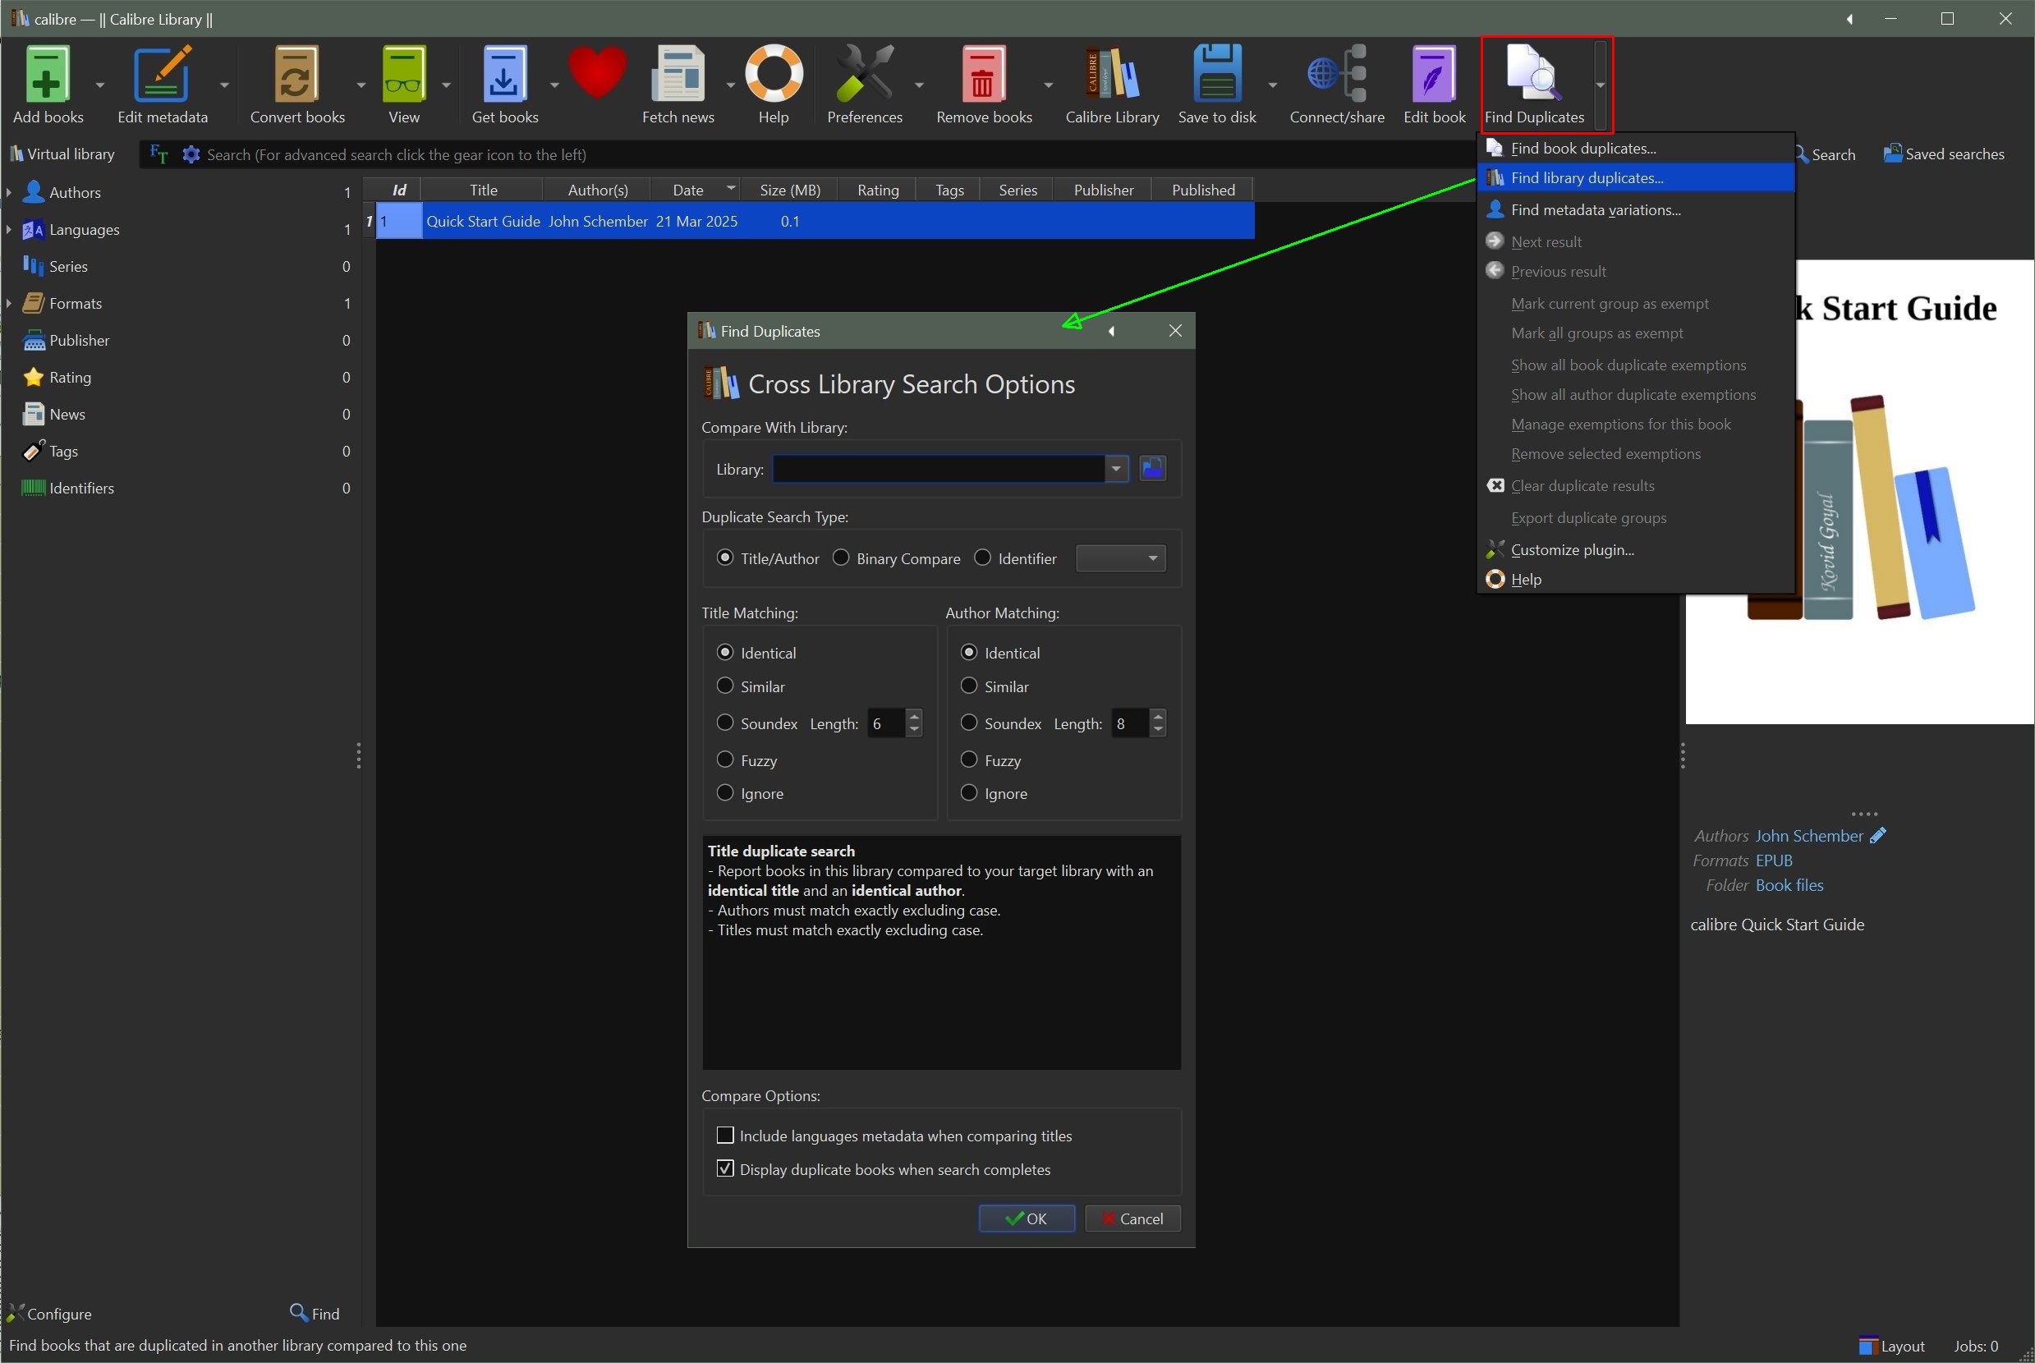This screenshot has height=1363, width=2035.
Task: Click the John Schember author link
Action: click(1808, 835)
